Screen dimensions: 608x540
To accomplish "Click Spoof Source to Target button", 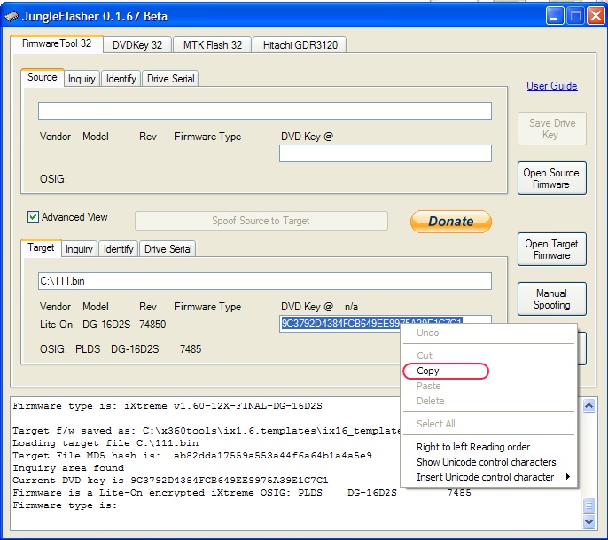I will [261, 221].
